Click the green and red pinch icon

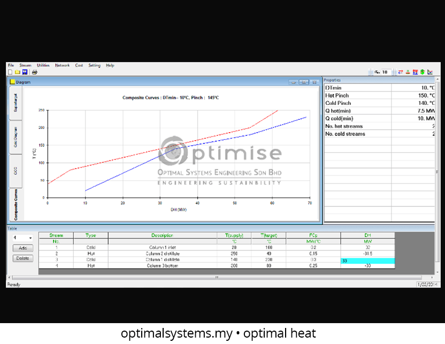[408, 72]
